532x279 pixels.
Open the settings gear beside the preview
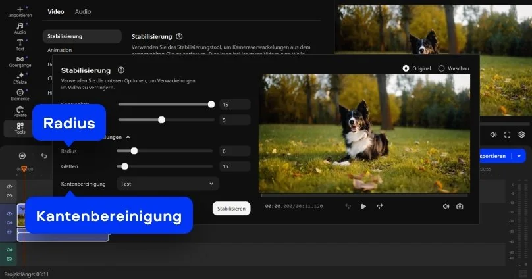[521, 134]
